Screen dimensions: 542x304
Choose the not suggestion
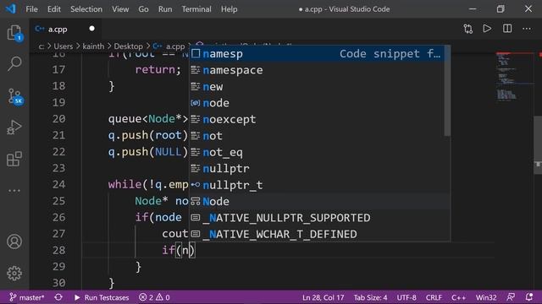(317, 136)
